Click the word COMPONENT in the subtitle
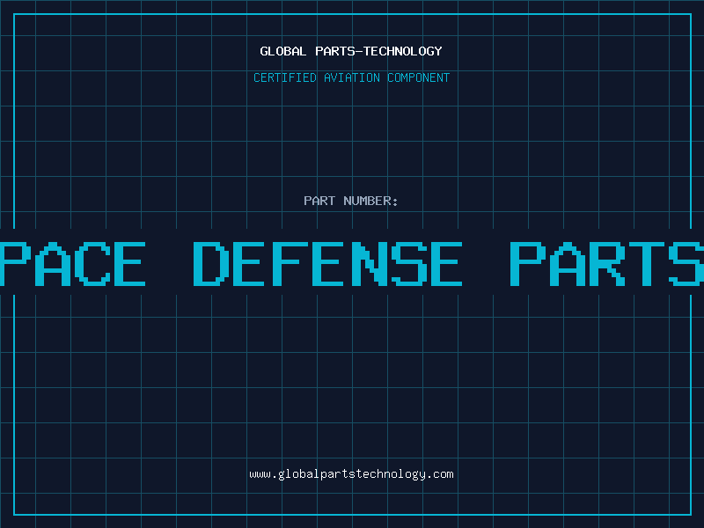The image size is (704, 528). click(x=418, y=77)
